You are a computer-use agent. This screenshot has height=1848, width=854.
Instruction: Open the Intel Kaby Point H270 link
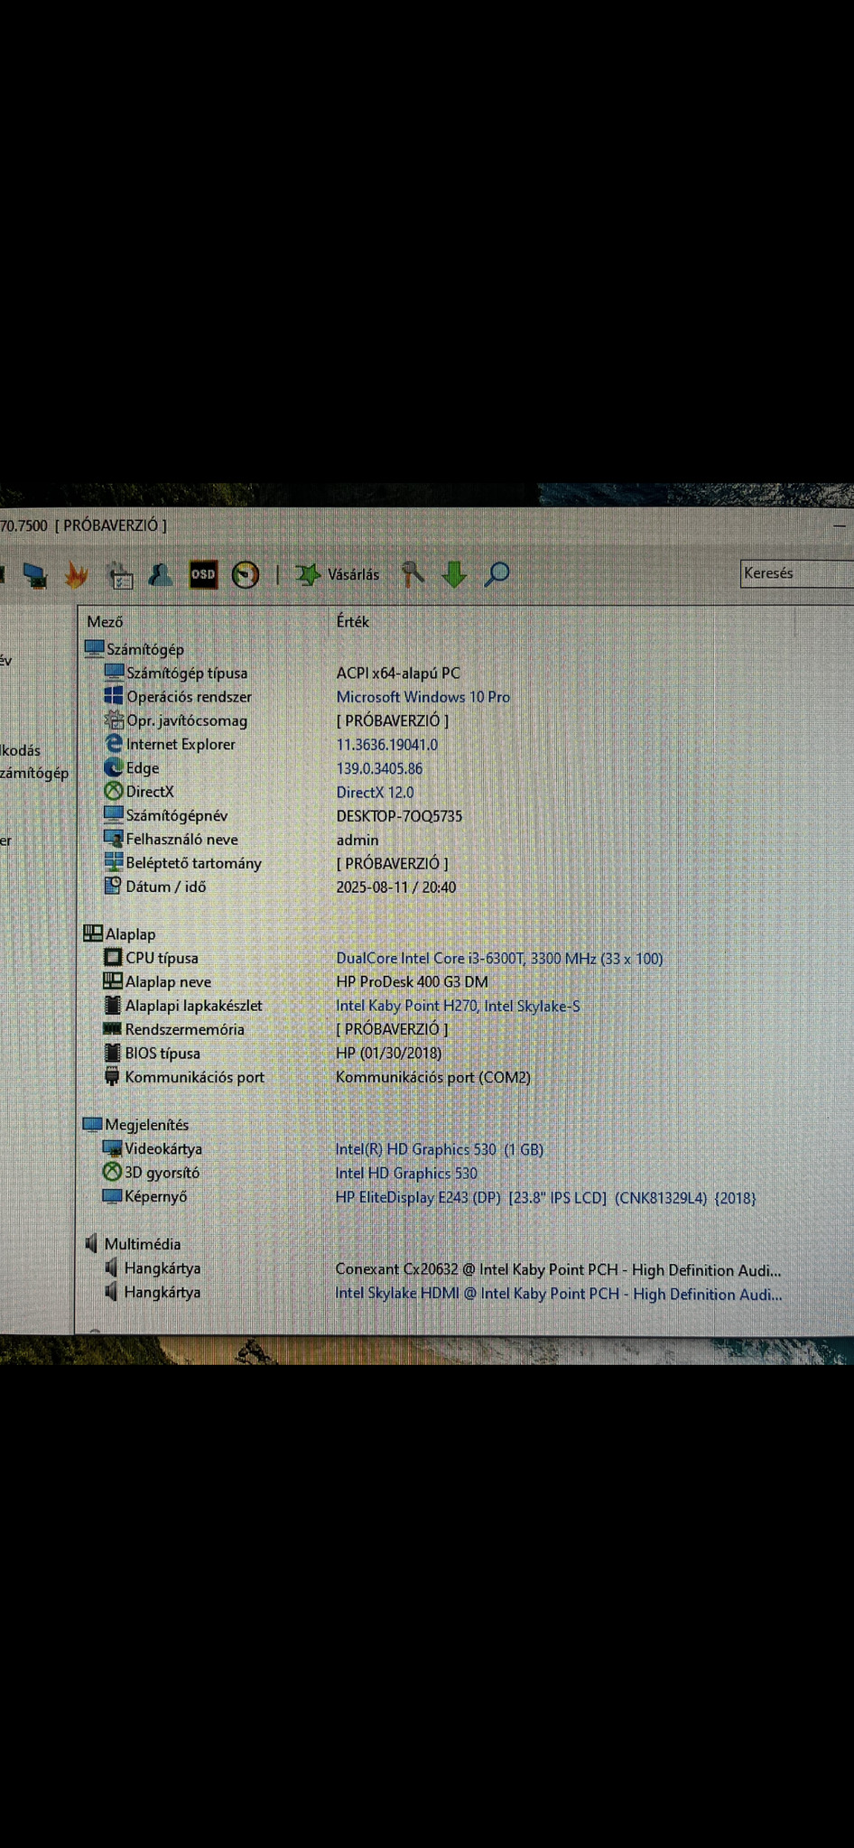(x=458, y=1006)
